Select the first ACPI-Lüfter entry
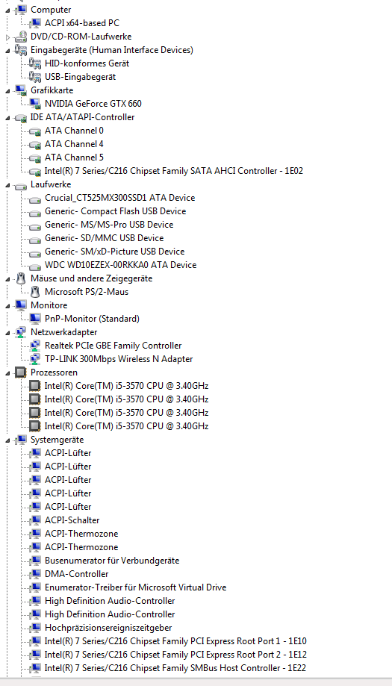The image size is (392, 686). pos(68,453)
